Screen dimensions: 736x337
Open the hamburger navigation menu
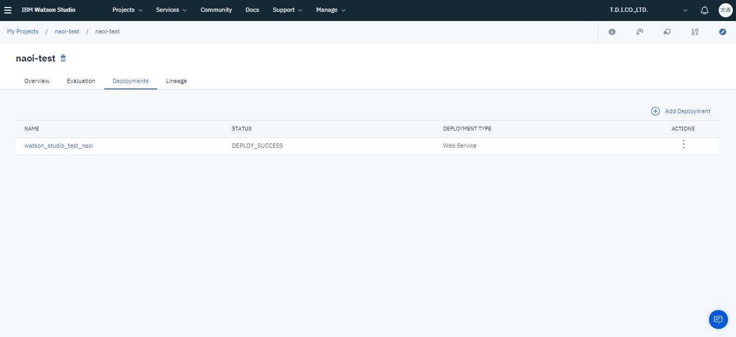pos(8,10)
